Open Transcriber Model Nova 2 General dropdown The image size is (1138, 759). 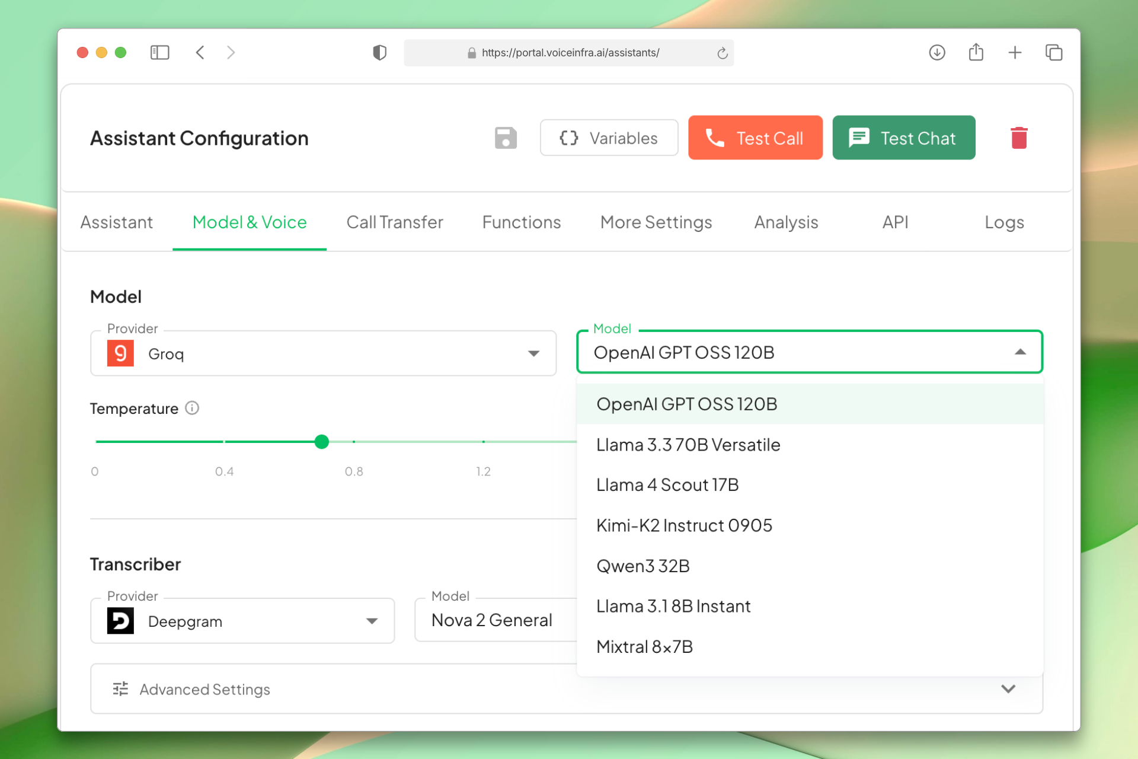(496, 620)
